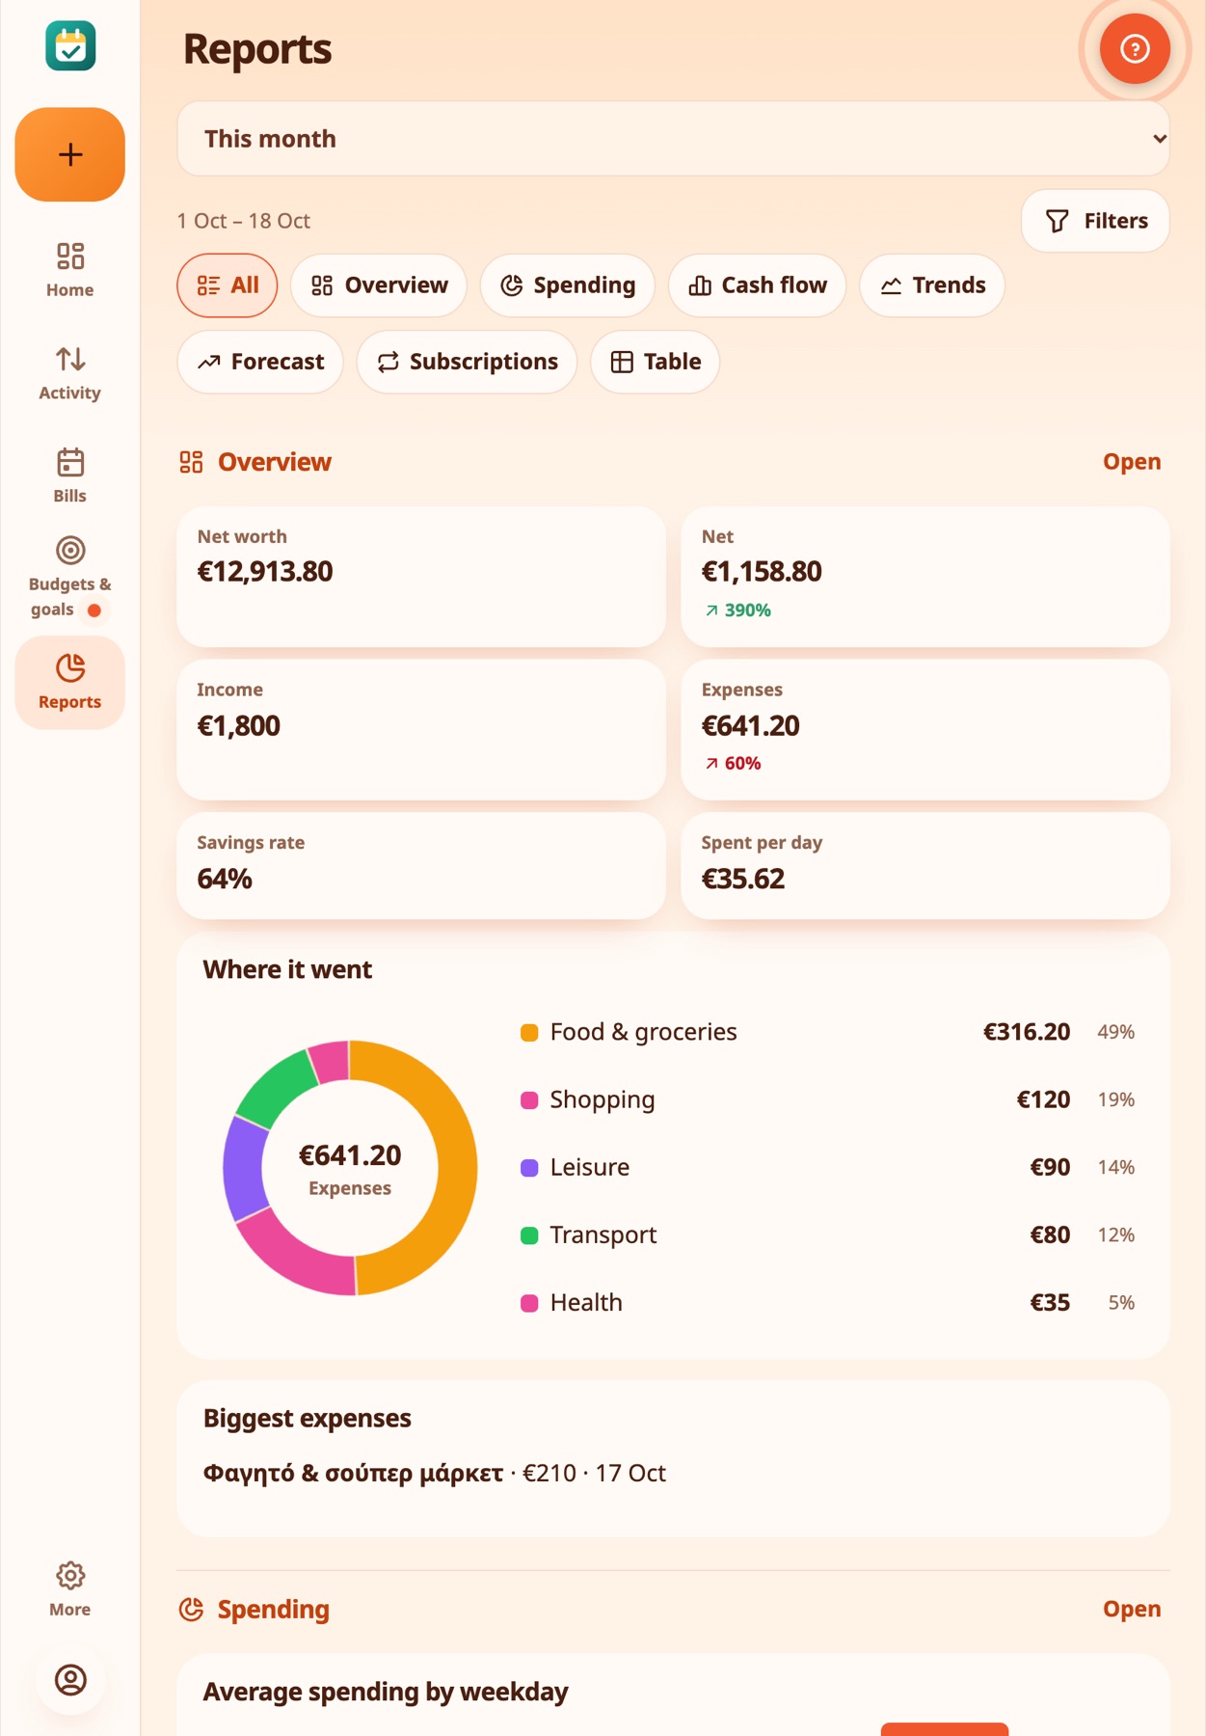Screen dimensions: 1206x1736
Task: Click the 390% net change indicator
Action: [737, 610]
